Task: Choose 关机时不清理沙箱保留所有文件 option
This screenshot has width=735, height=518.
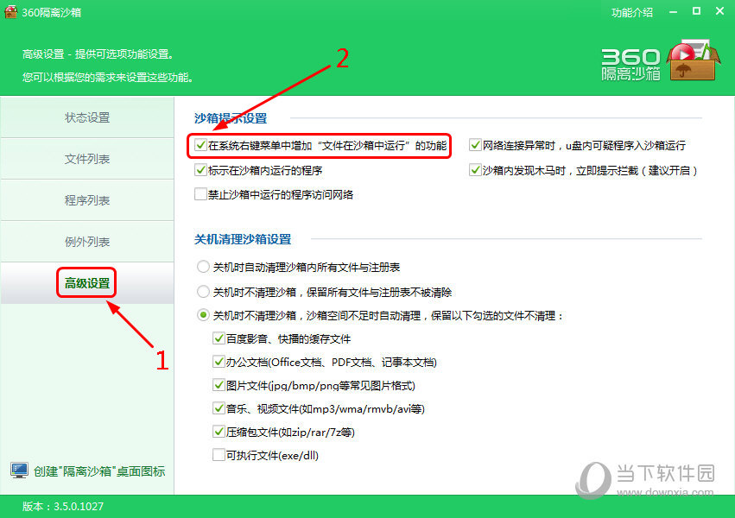Action: pyautogui.click(x=203, y=290)
